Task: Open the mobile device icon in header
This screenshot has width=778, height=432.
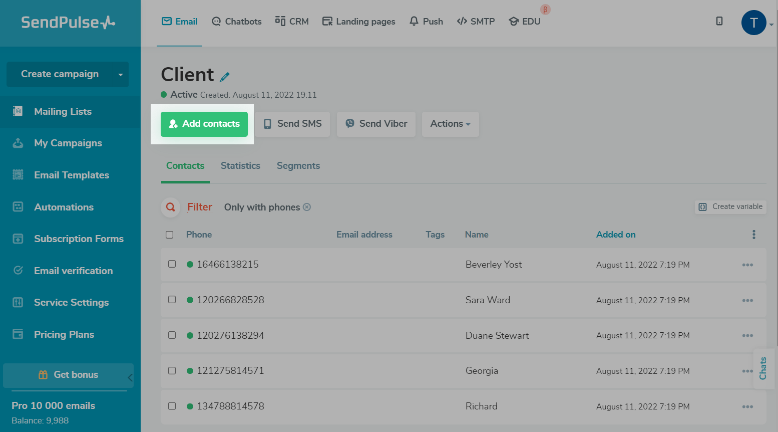Action: coord(719,21)
